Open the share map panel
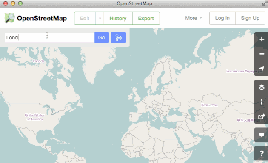This screenshot has height=163, width=268. coord(261,116)
